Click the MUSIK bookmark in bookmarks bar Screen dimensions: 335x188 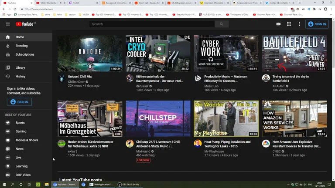pos(85,14)
